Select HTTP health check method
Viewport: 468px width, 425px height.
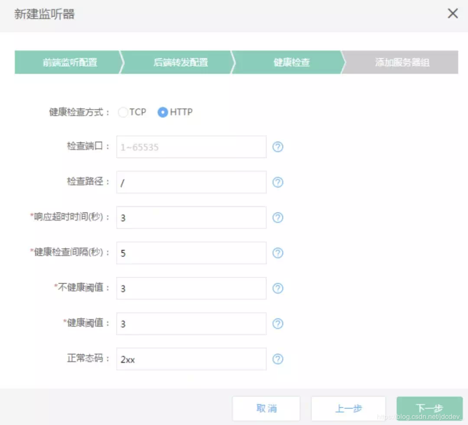162,112
